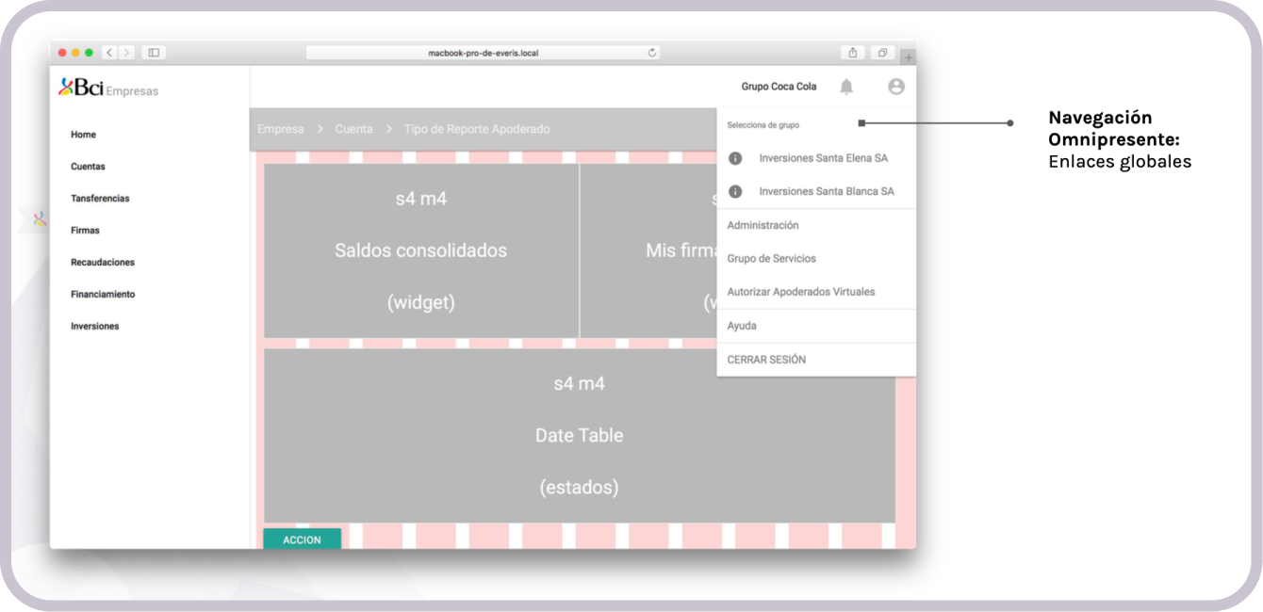The height and width of the screenshot is (612, 1263).
Task: Click the Safari share icon
Action: [852, 53]
